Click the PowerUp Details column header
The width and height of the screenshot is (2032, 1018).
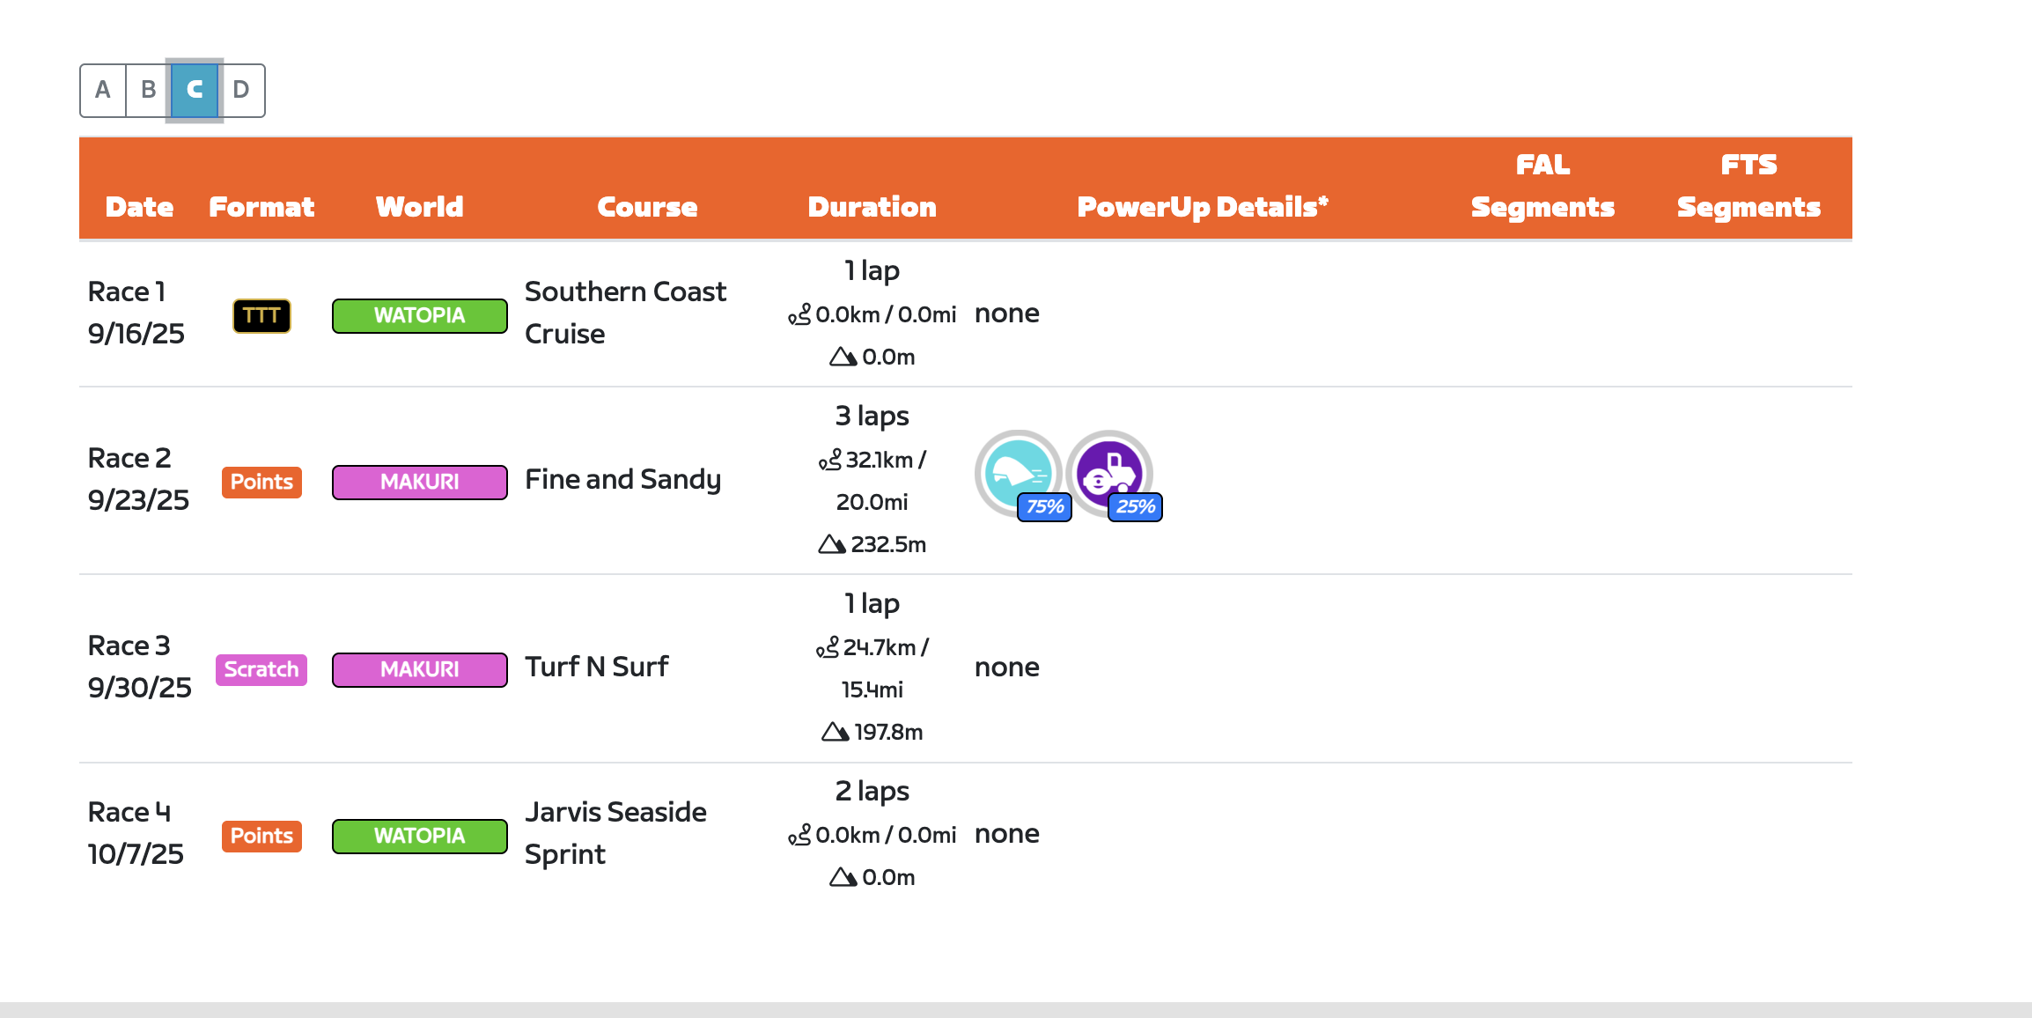[x=1202, y=207]
